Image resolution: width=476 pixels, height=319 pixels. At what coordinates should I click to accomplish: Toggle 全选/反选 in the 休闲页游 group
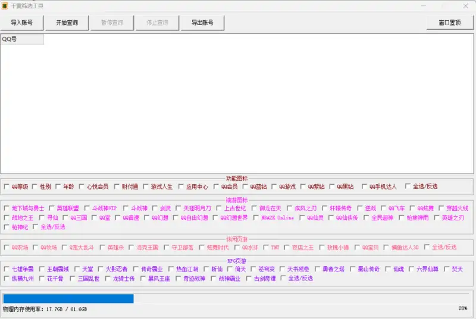[427, 247]
